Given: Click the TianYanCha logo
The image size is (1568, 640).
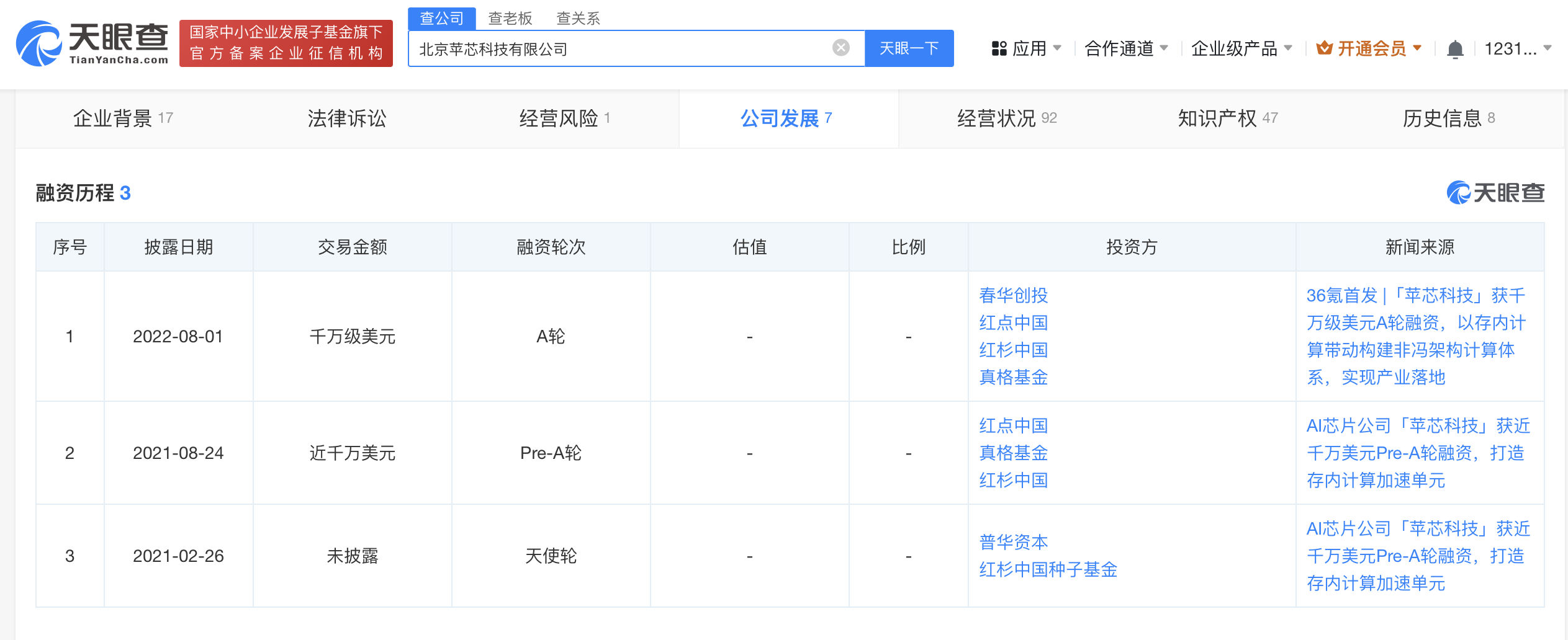Looking at the screenshot, I should pyautogui.click(x=92, y=43).
